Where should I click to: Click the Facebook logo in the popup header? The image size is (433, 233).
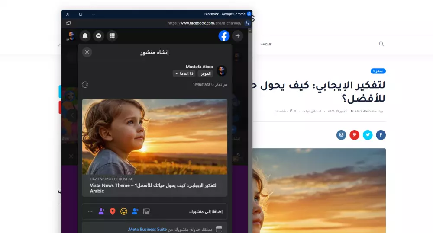[x=224, y=36]
